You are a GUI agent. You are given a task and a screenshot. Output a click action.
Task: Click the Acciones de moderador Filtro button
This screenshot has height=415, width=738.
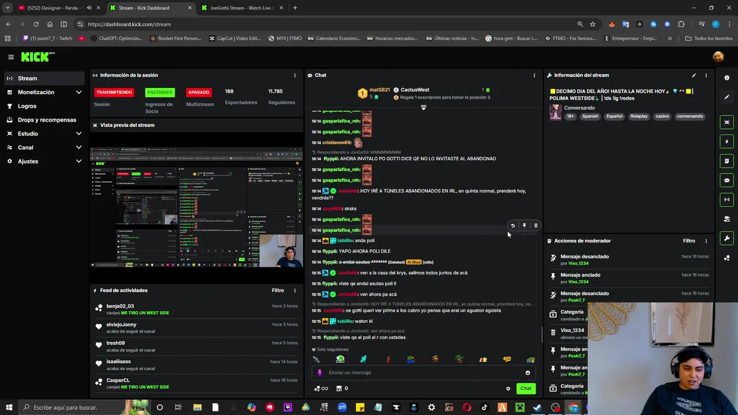(x=689, y=241)
